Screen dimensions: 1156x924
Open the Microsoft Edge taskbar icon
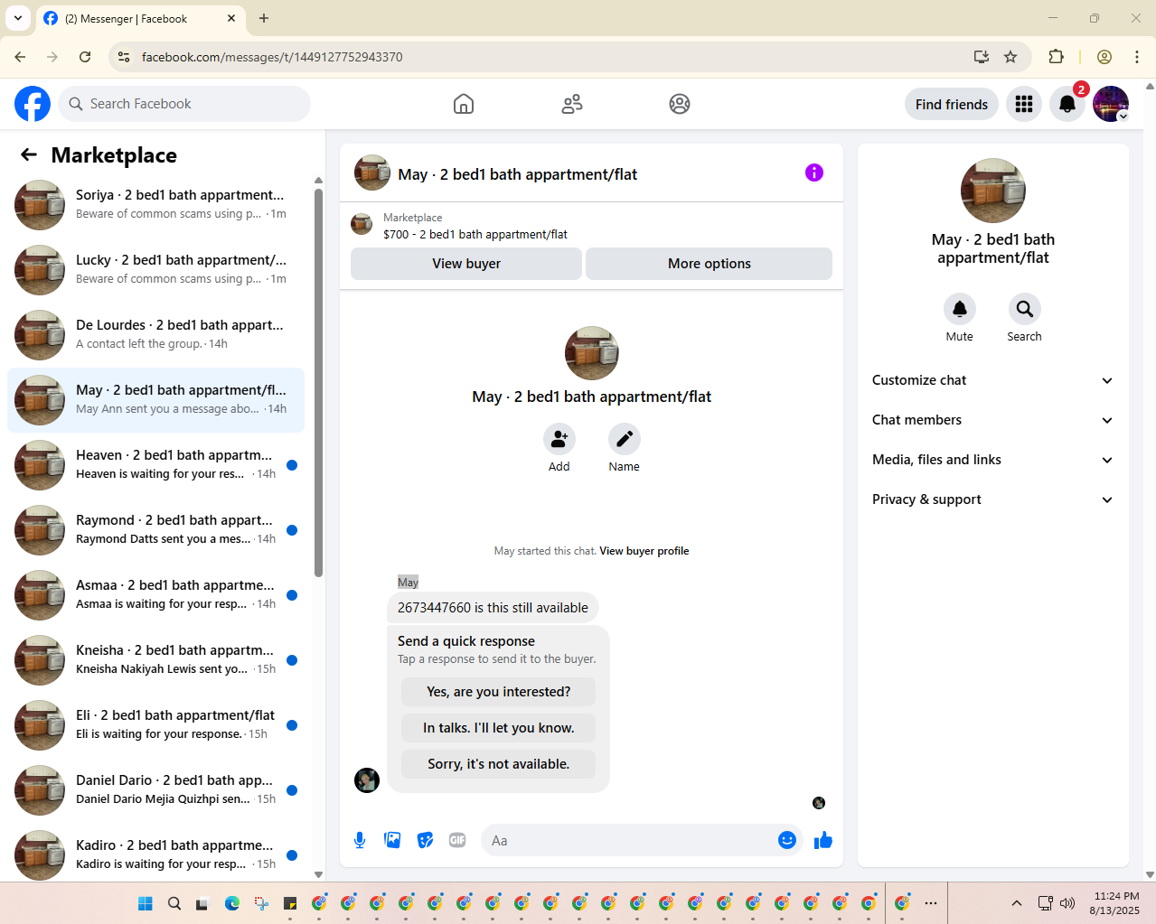[232, 903]
